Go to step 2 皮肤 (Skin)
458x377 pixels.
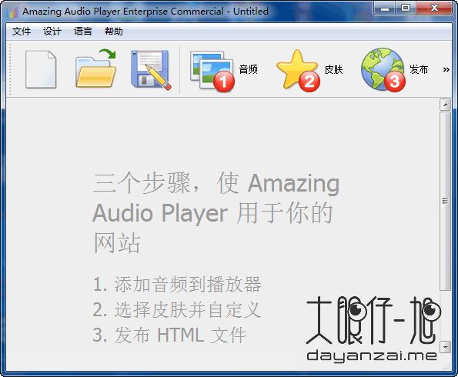[x=309, y=70]
